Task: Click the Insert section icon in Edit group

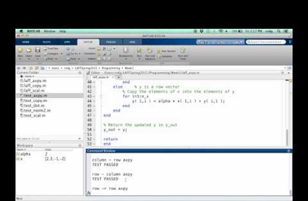Action: click(99, 49)
